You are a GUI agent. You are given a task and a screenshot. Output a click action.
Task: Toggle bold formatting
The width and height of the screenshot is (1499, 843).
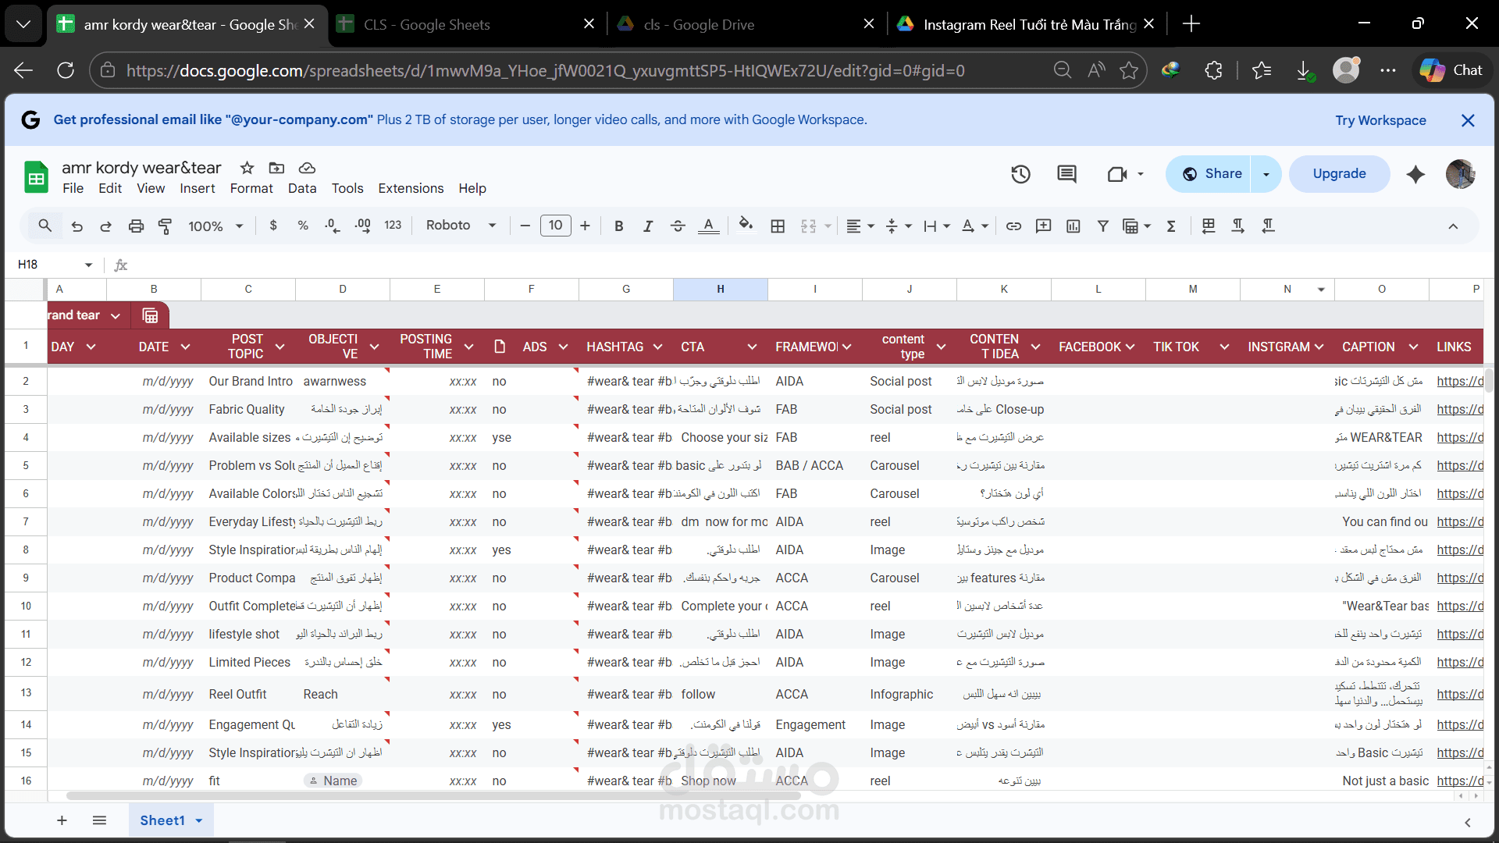click(618, 226)
